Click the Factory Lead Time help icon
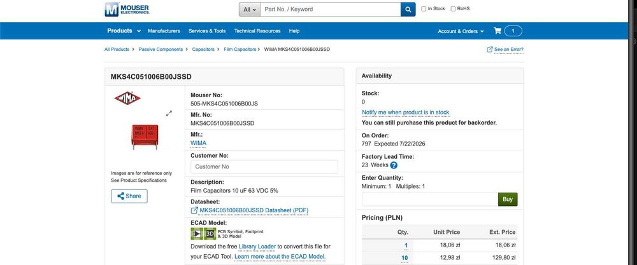This screenshot has width=637, height=265. click(394, 165)
